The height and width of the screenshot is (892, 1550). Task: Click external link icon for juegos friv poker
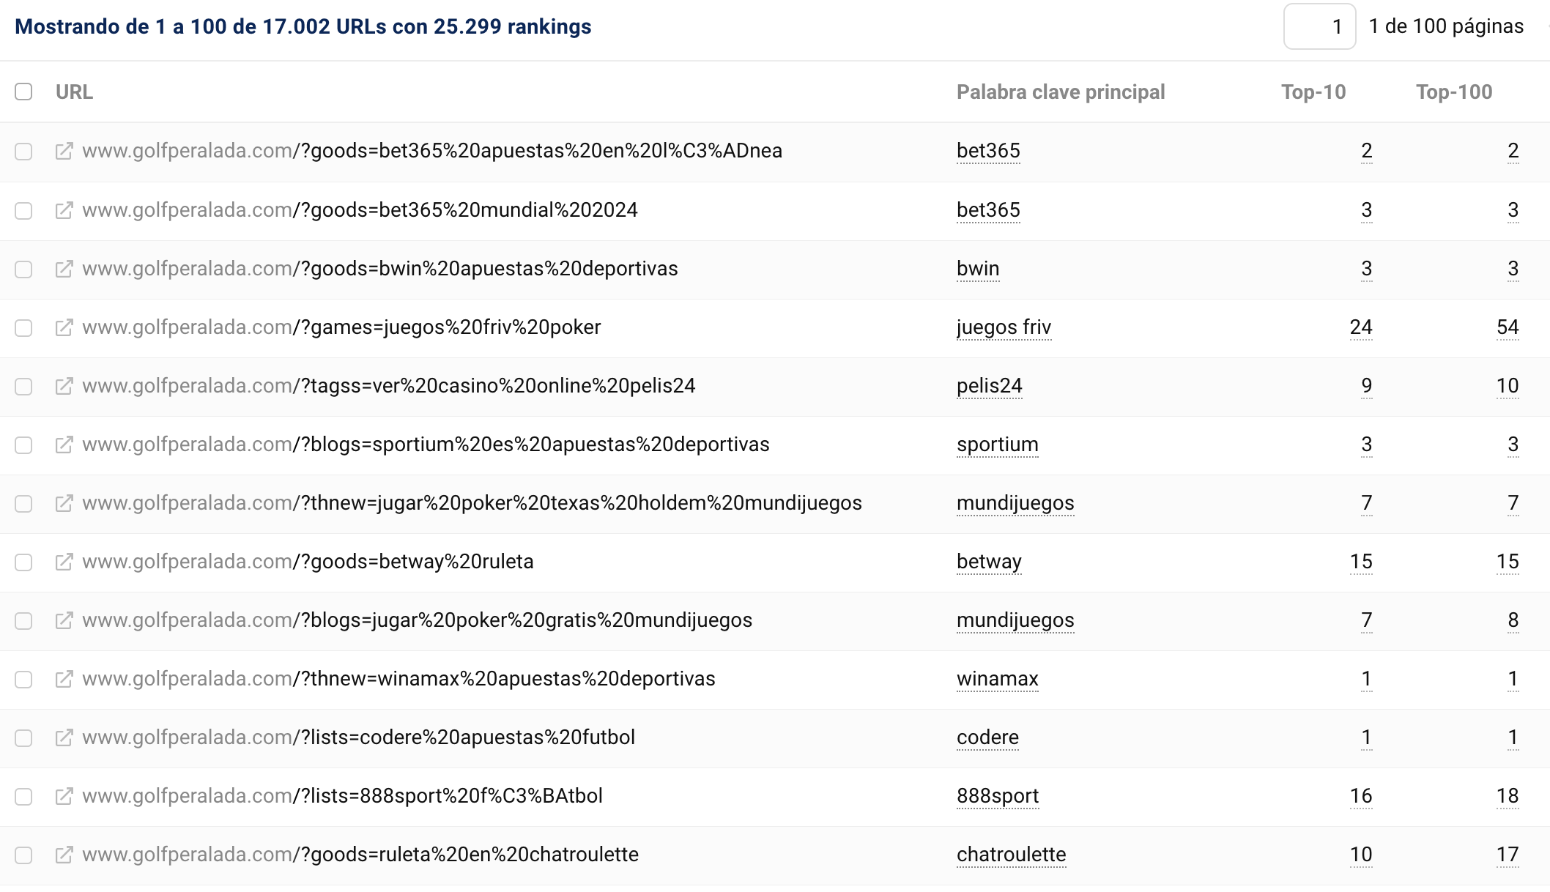[64, 327]
